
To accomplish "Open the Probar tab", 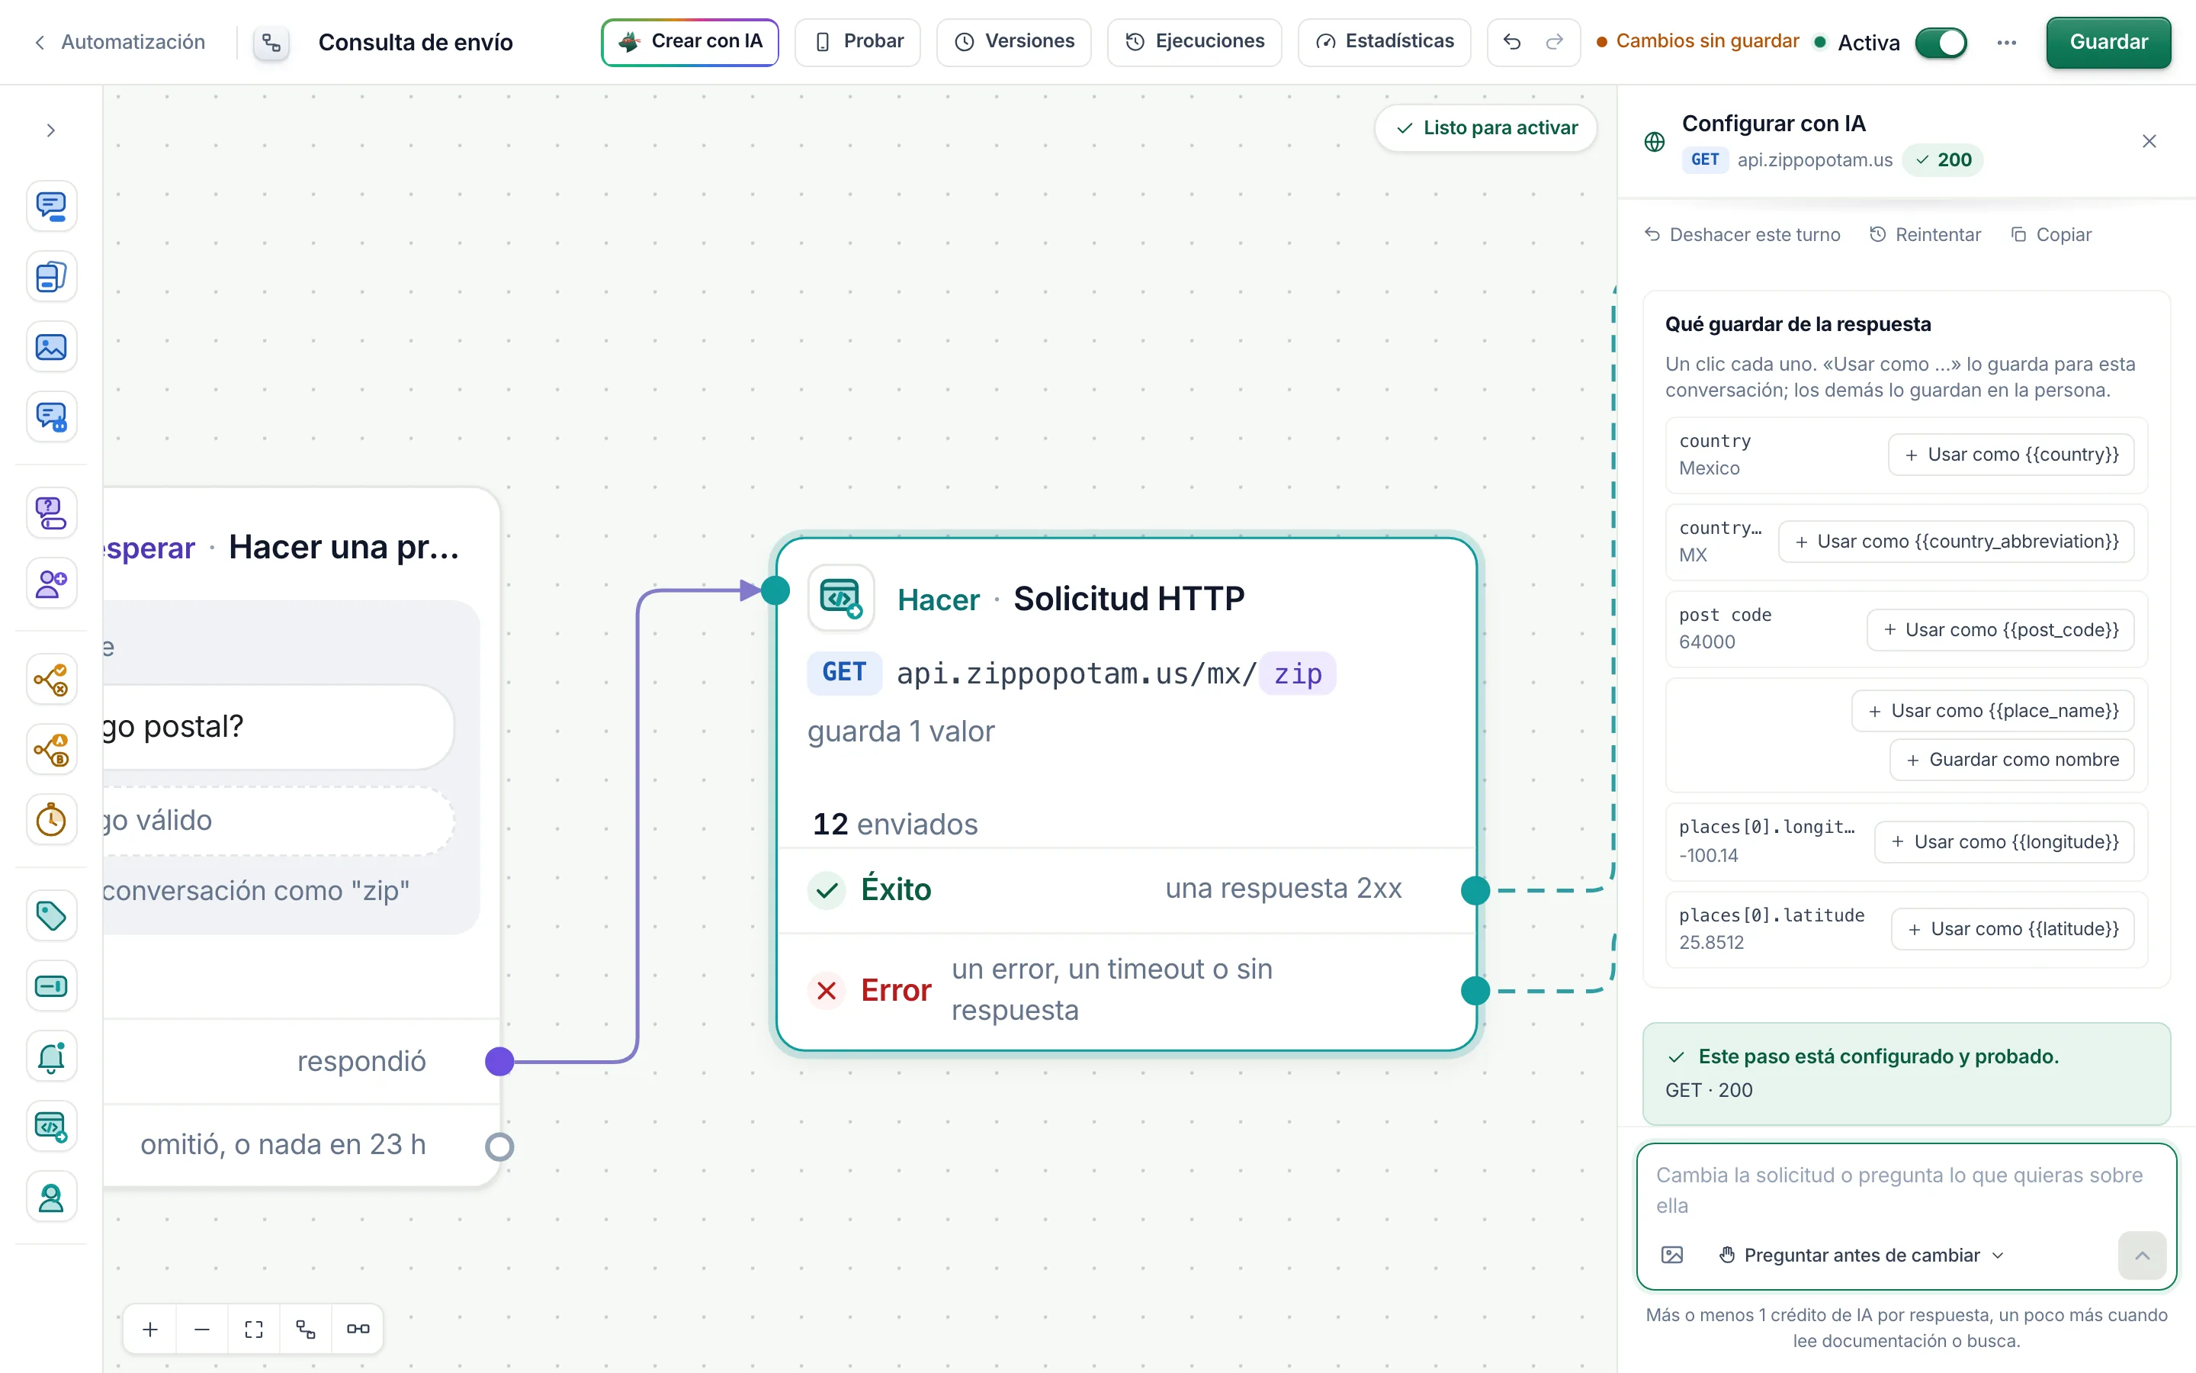I will [858, 42].
